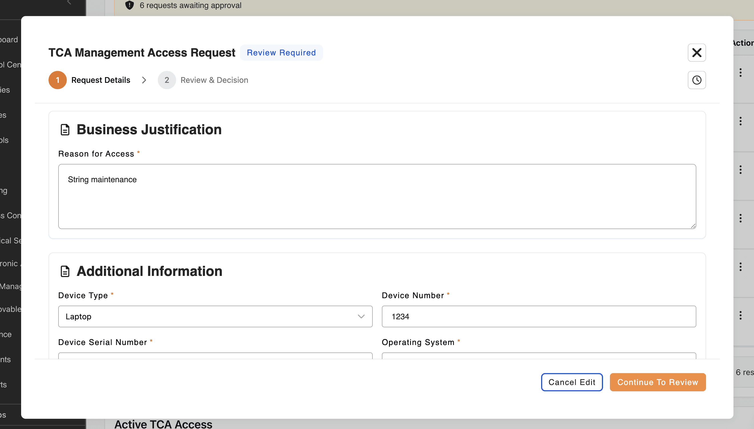Close the TCA Management Access Request dialog

pos(697,53)
